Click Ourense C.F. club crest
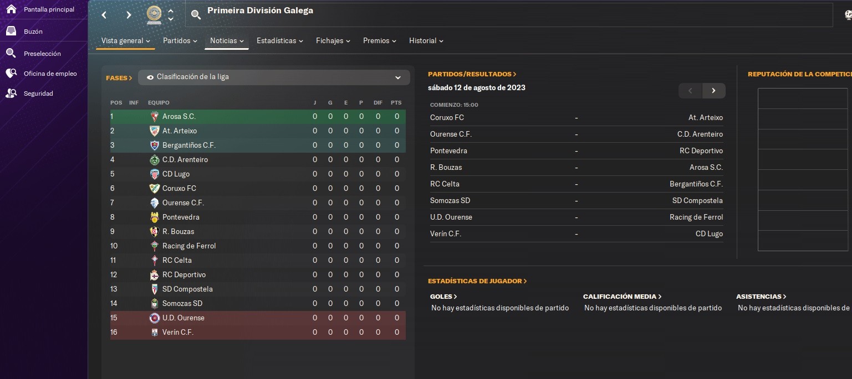Screen dimensions: 852x379 coord(155,203)
